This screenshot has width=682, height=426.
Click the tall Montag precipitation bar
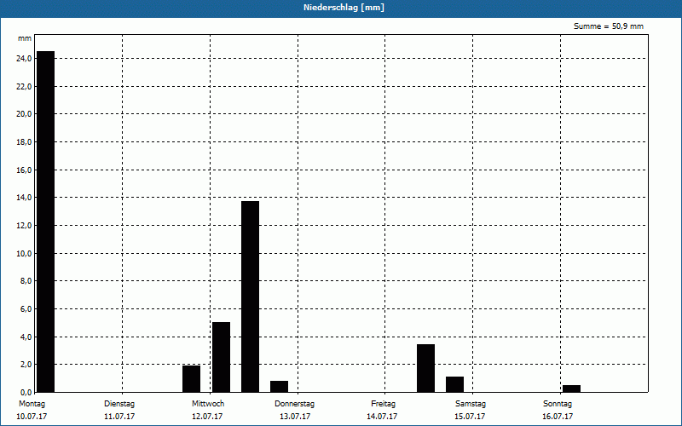pyautogui.click(x=46, y=222)
